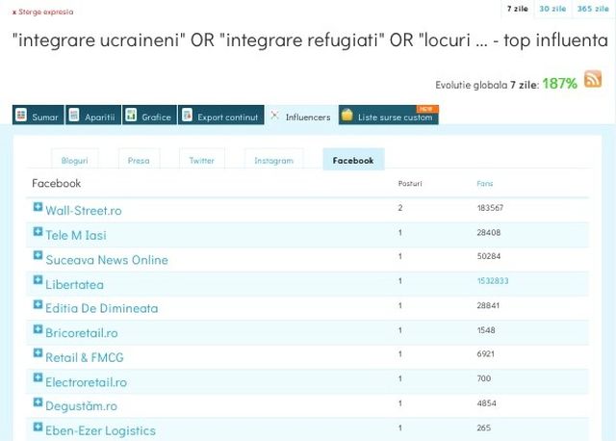
Task: Open the Bricoretail.ro link
Action: 82,333
